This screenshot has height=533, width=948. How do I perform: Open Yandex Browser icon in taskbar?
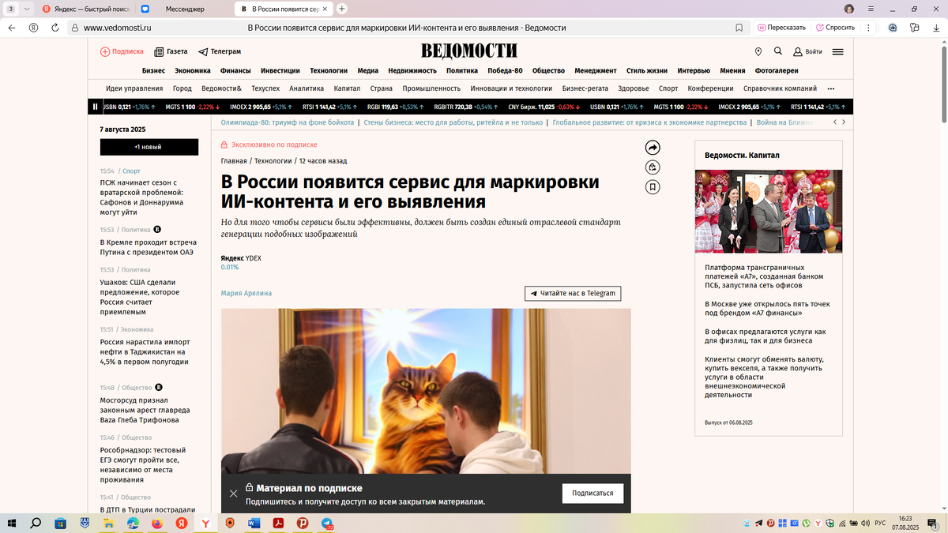(205, 523)
